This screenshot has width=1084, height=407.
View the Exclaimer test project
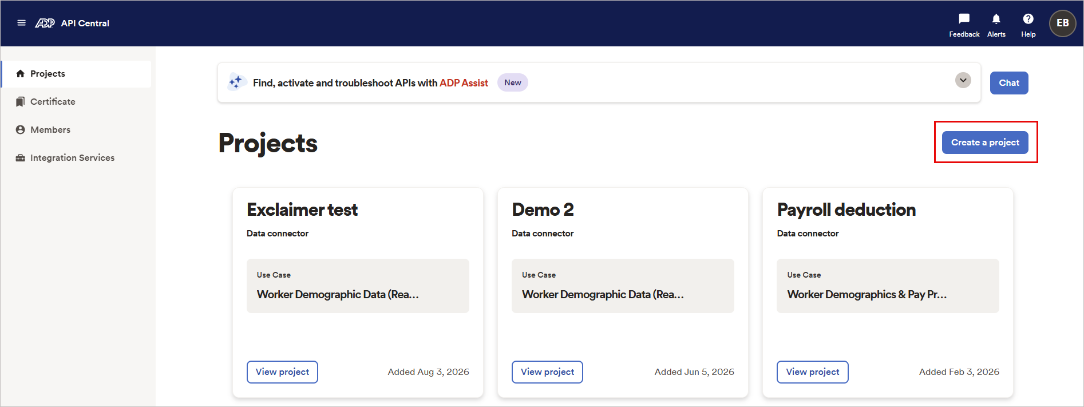point(282,372)
